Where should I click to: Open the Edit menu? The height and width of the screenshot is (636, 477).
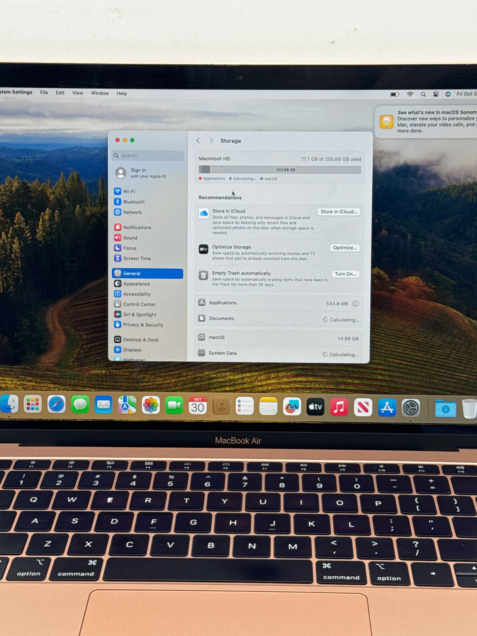[x=60, y=93]
